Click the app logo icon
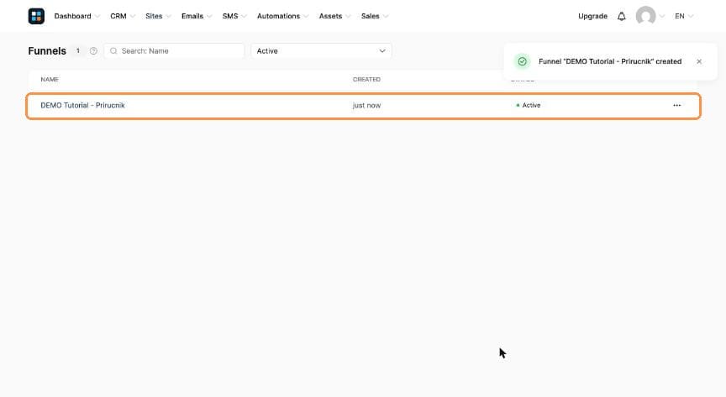Viewport: 726px width, 397px height. coord(36,16)
